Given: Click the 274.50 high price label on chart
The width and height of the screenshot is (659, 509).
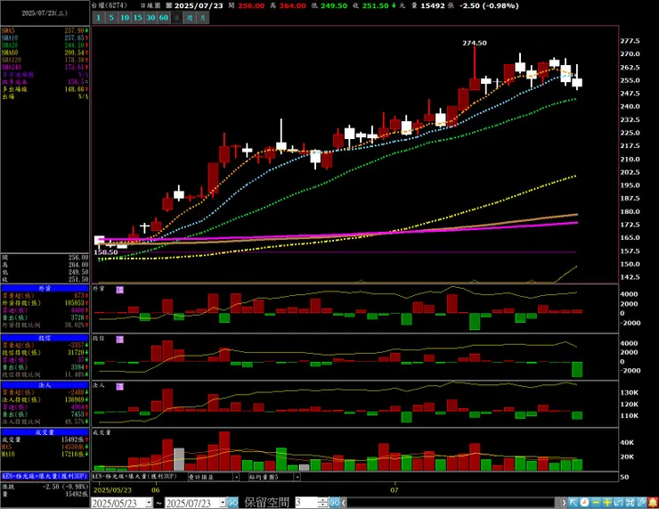Looking at the screenshot, I should tap(475, 43).
